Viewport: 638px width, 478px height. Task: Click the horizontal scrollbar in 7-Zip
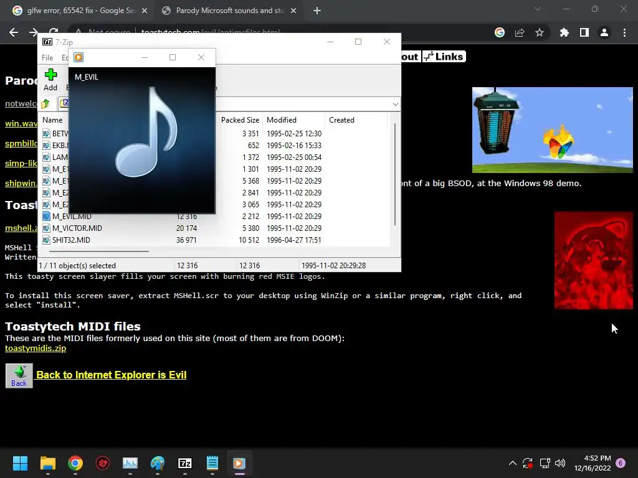click(x=99, y=251)
